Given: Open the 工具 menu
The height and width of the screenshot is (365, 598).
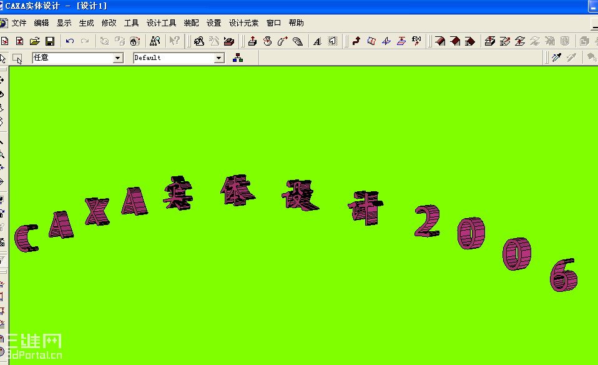Looking at the screenshot, I should coord(131,23).
